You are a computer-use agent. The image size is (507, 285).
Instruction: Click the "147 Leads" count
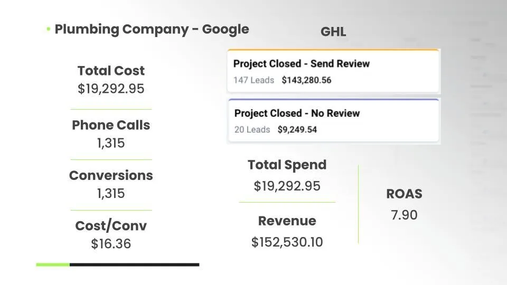pos(253,80)
